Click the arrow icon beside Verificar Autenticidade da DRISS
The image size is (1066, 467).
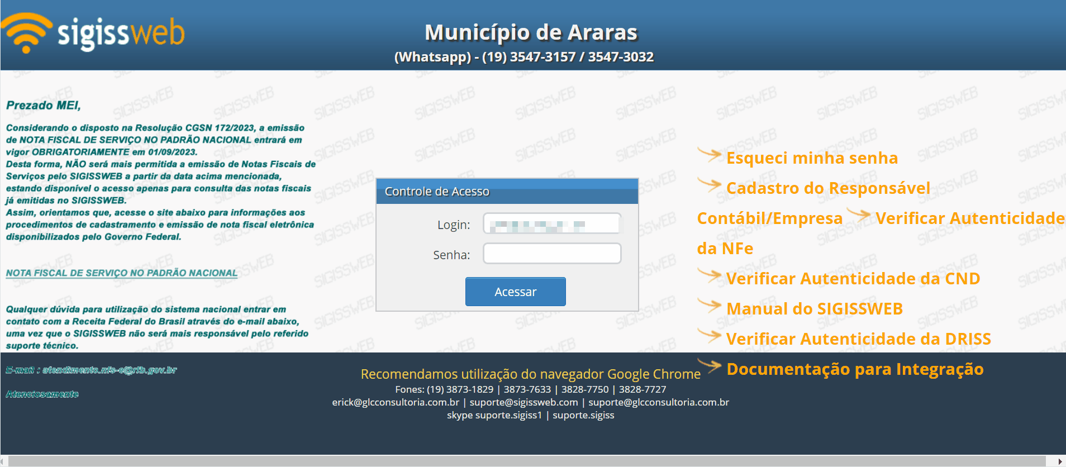click(710, 336)
